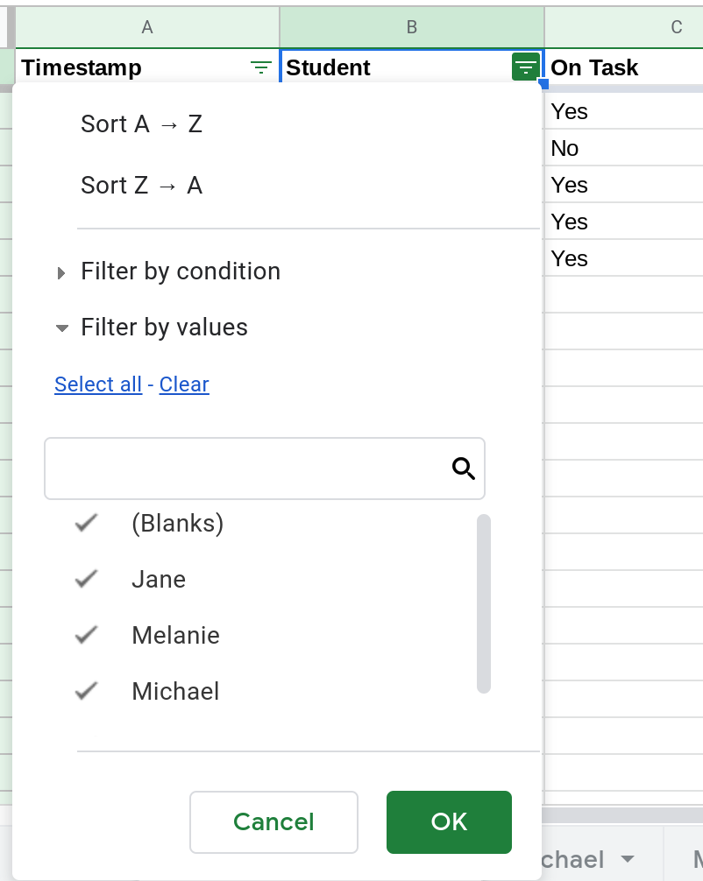Open the Michael dropdown at the bottom
The image size is (703, 881).
pos(630,859)
